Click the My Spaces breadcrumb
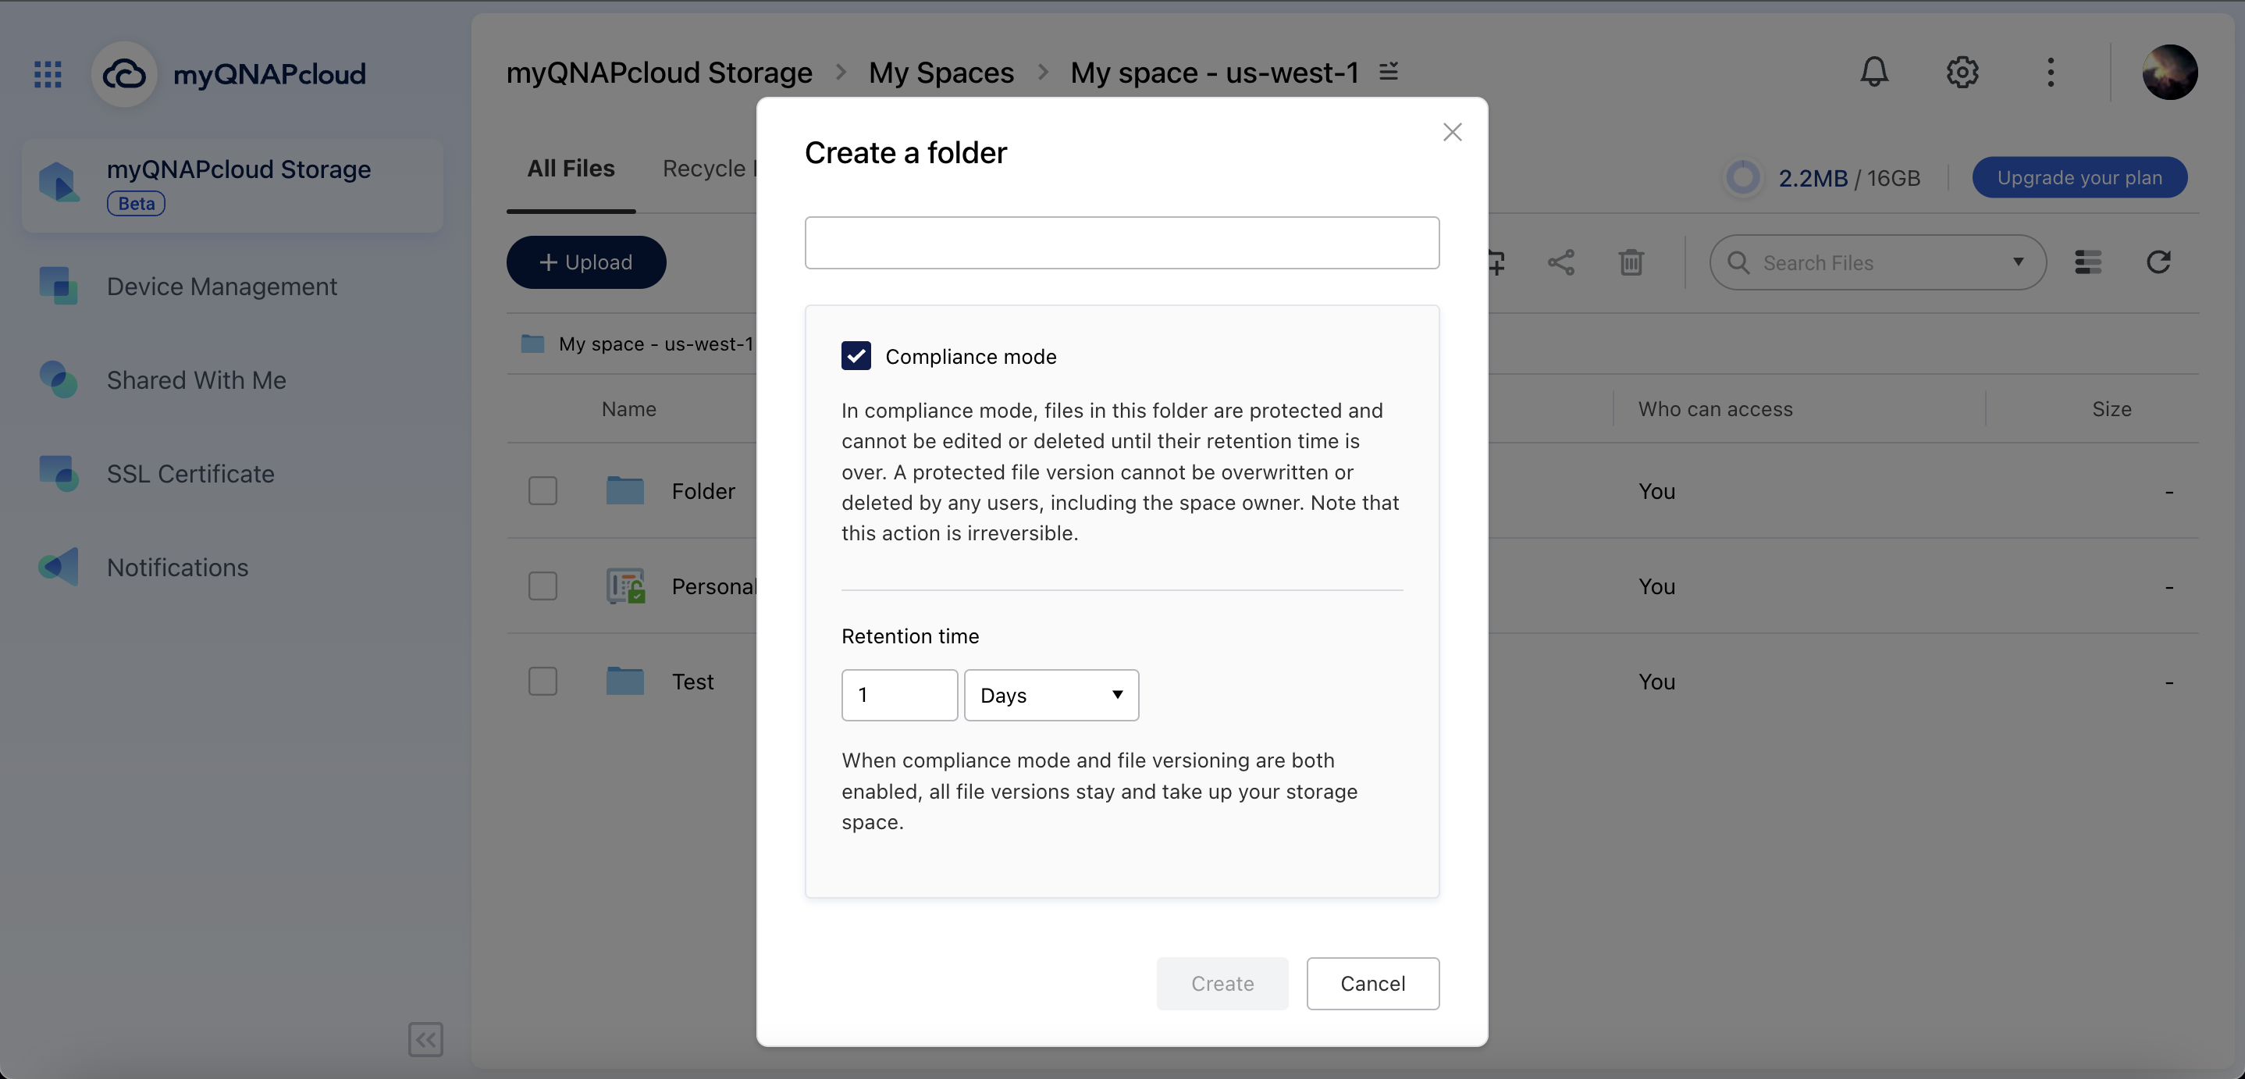The image size is (2245, 1079). (x=941, y=72)
